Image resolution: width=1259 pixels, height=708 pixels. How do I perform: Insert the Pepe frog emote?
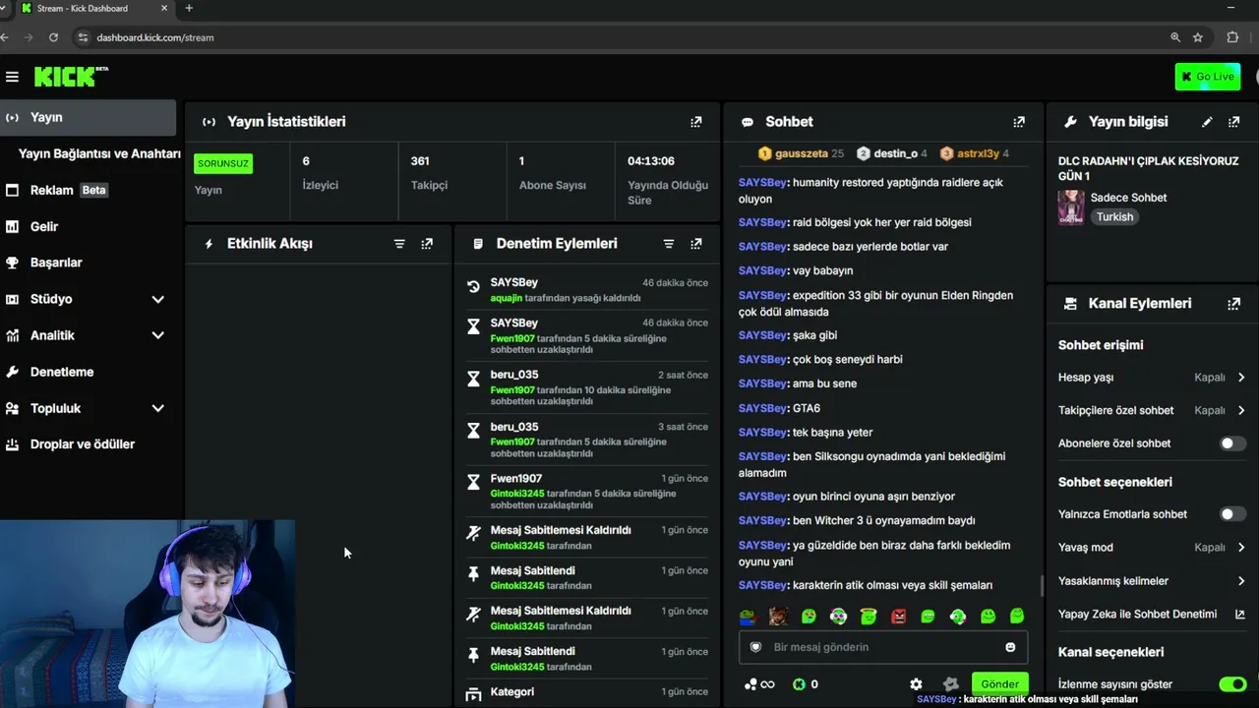pyautogui.click(x=748, y=617)
